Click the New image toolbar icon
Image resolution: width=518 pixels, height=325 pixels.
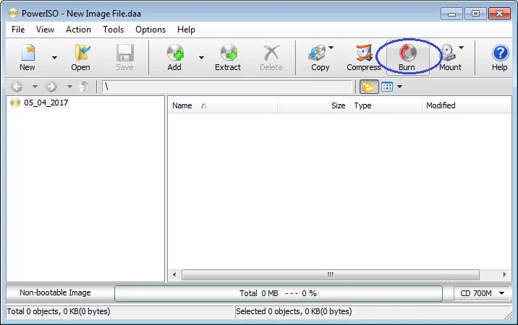pyautogui.click(x=27, y=53)
